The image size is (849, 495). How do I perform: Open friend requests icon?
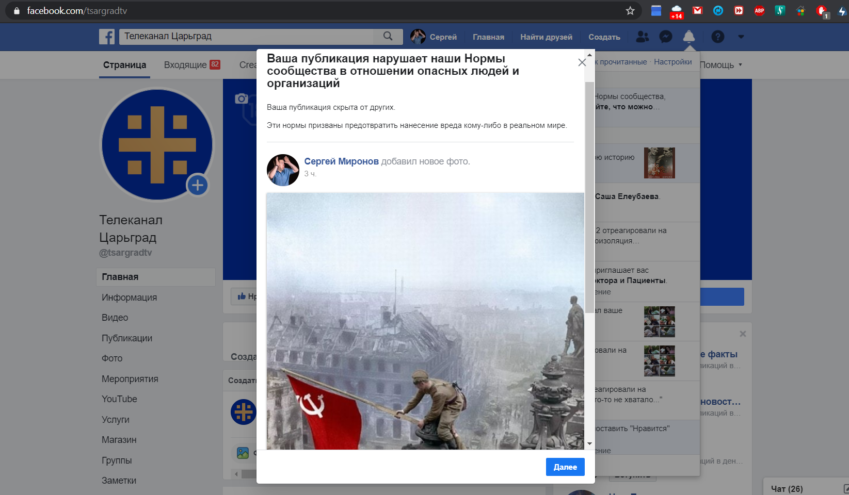click(x=643, y=37)
